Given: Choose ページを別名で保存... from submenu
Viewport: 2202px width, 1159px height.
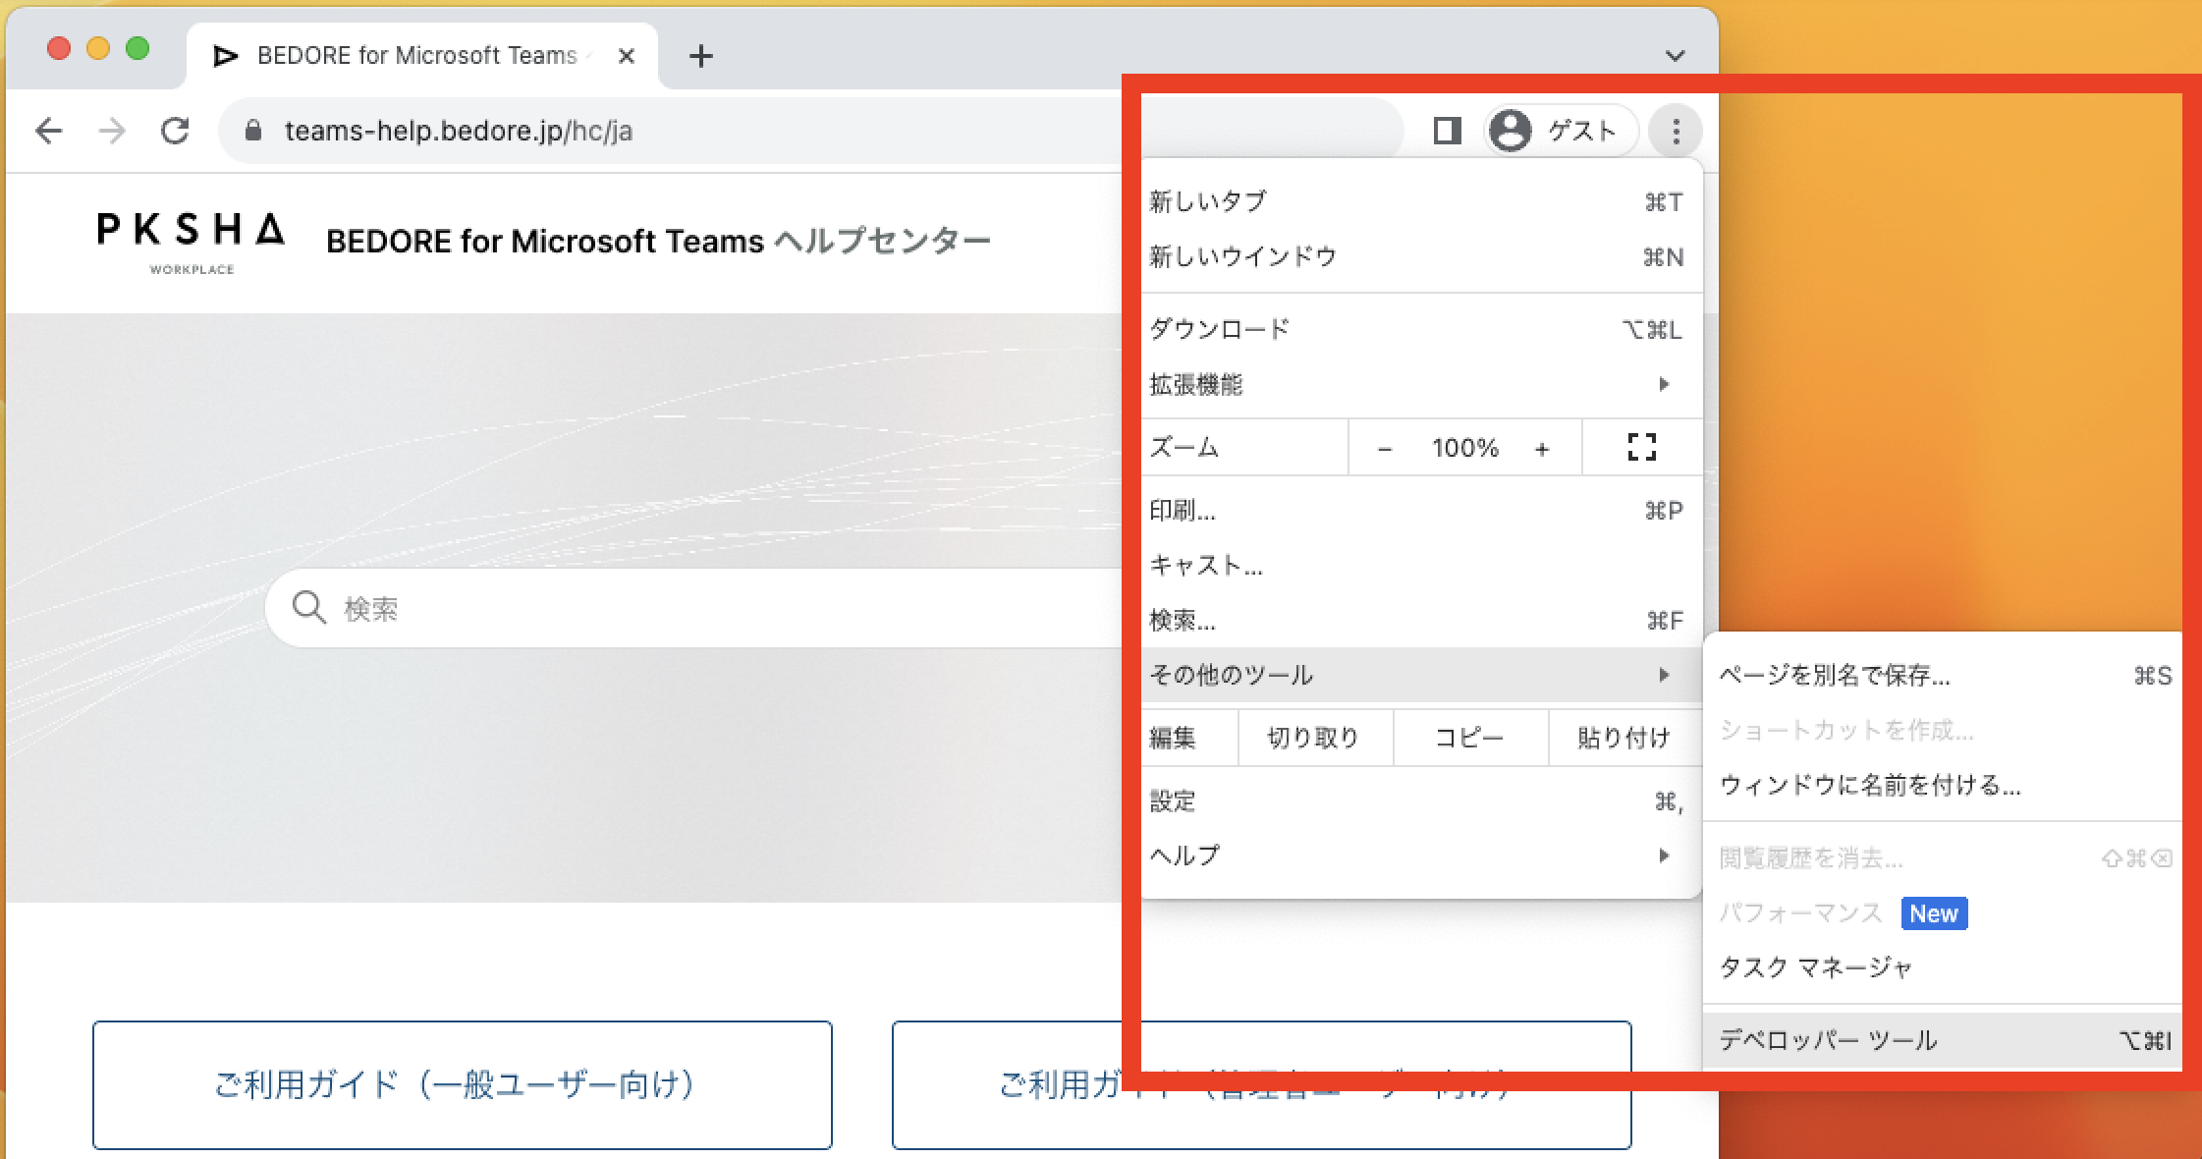Looking at the screenshot, I should [1943, 676].
